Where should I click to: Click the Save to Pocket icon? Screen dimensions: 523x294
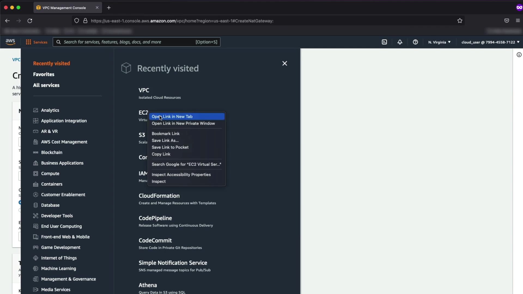click(506, 21)
